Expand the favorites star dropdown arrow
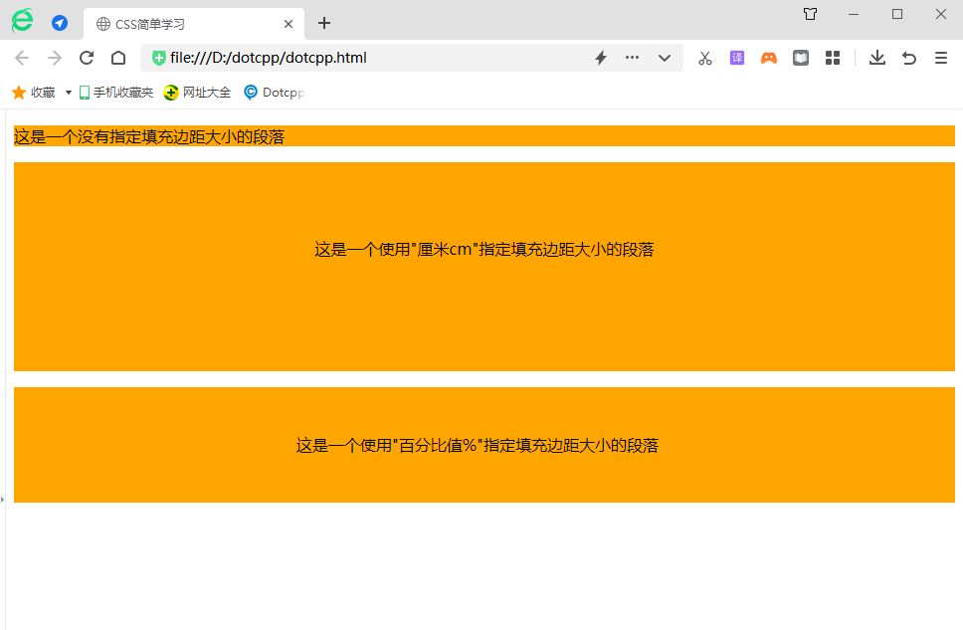963x630 pixels. 67,92
